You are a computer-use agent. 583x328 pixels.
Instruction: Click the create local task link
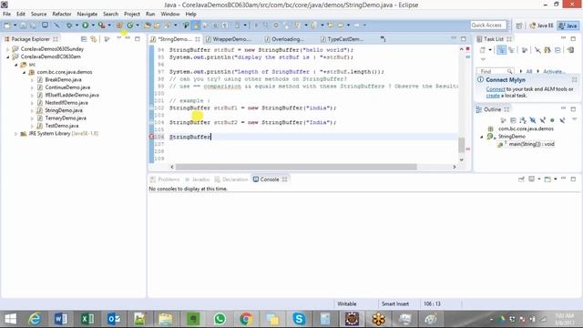click(493, 96)
